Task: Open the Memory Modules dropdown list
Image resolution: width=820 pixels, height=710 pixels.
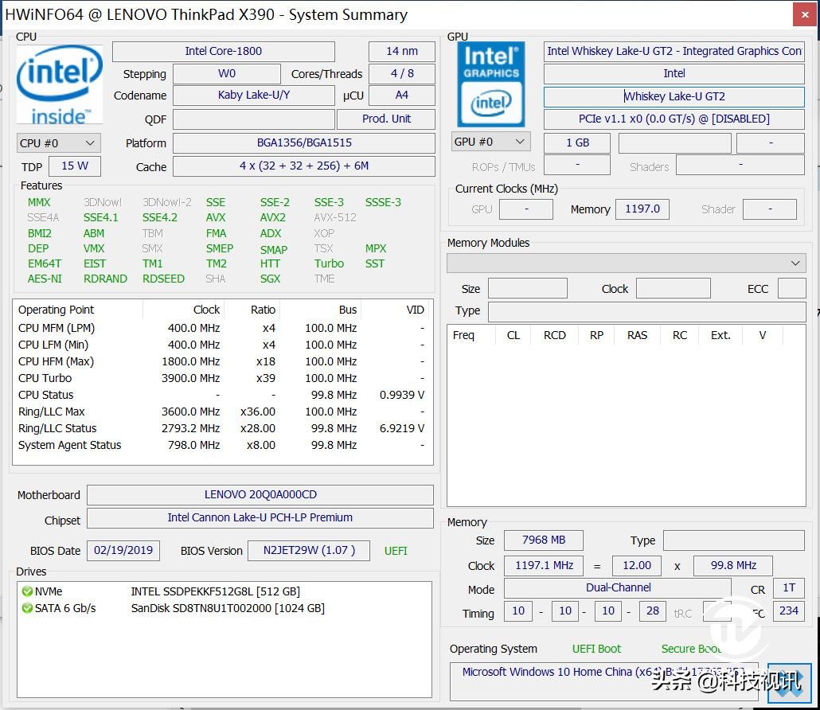Action: click(x=626, y=263)
